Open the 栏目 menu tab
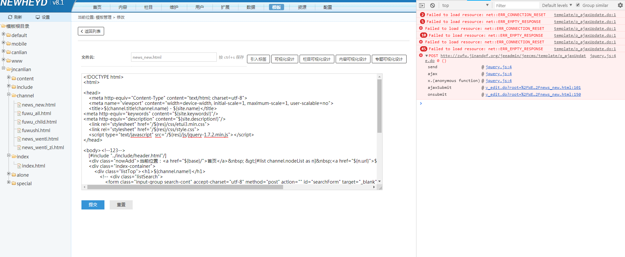 coord(148,7)
